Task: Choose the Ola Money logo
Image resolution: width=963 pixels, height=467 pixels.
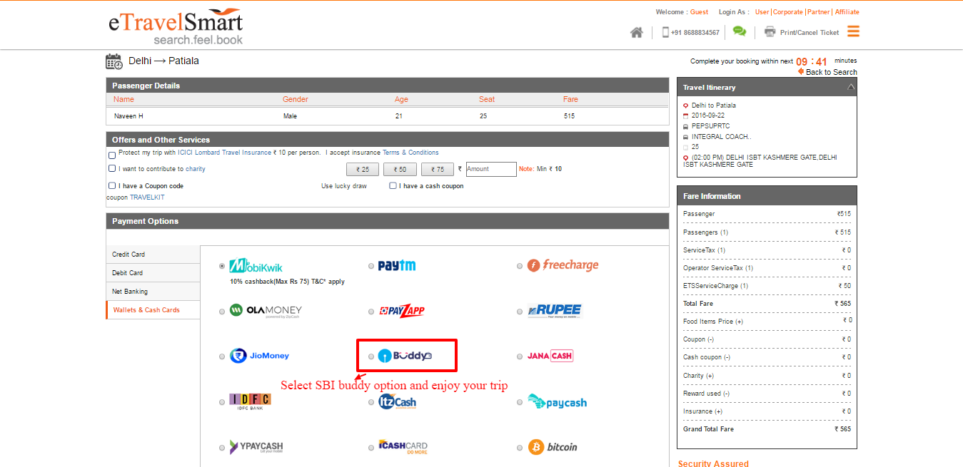Action: coord(266,310)
